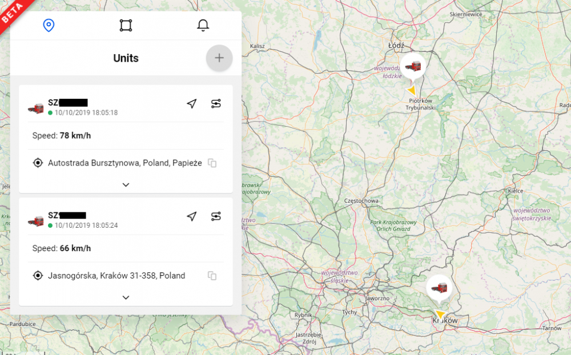The width and height of the screenshot is (571, 355).
Task: Click the Kielce label on the map
Action: (x=516, y=191)
